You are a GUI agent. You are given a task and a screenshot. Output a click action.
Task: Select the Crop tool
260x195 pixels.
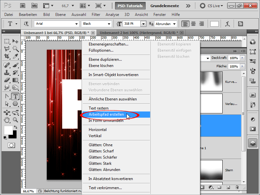(7, 56)
